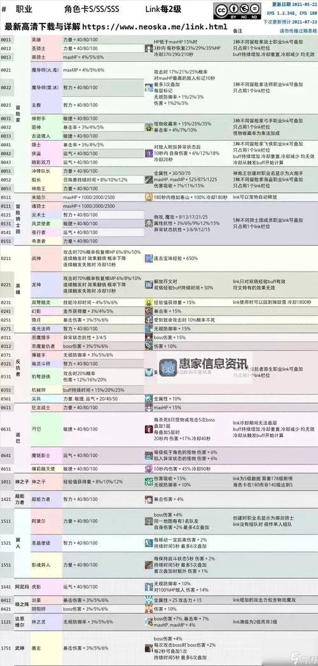The image size is (318, 666).
Task: Click the 墨玄 link skill icon
Action: click(x=149, y=648)
